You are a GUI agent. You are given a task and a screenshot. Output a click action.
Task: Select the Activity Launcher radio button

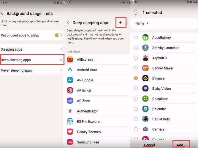[136, 48]
